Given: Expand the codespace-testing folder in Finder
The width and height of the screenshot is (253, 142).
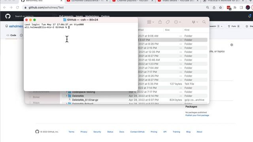Looking at the screenshot, I should point(66,92).
